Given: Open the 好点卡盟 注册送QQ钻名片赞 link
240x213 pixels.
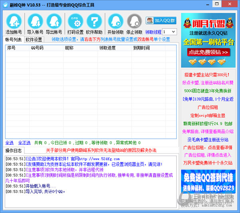Looking at the screenshot, I should [x=208, y=83].
